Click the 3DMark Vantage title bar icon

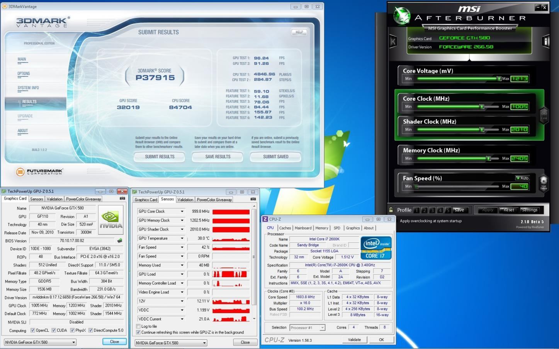5,6
